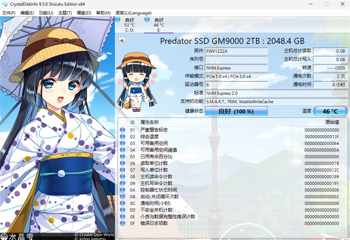Click the drive letter field E:

pyautogui.click(x=236, y=85)
